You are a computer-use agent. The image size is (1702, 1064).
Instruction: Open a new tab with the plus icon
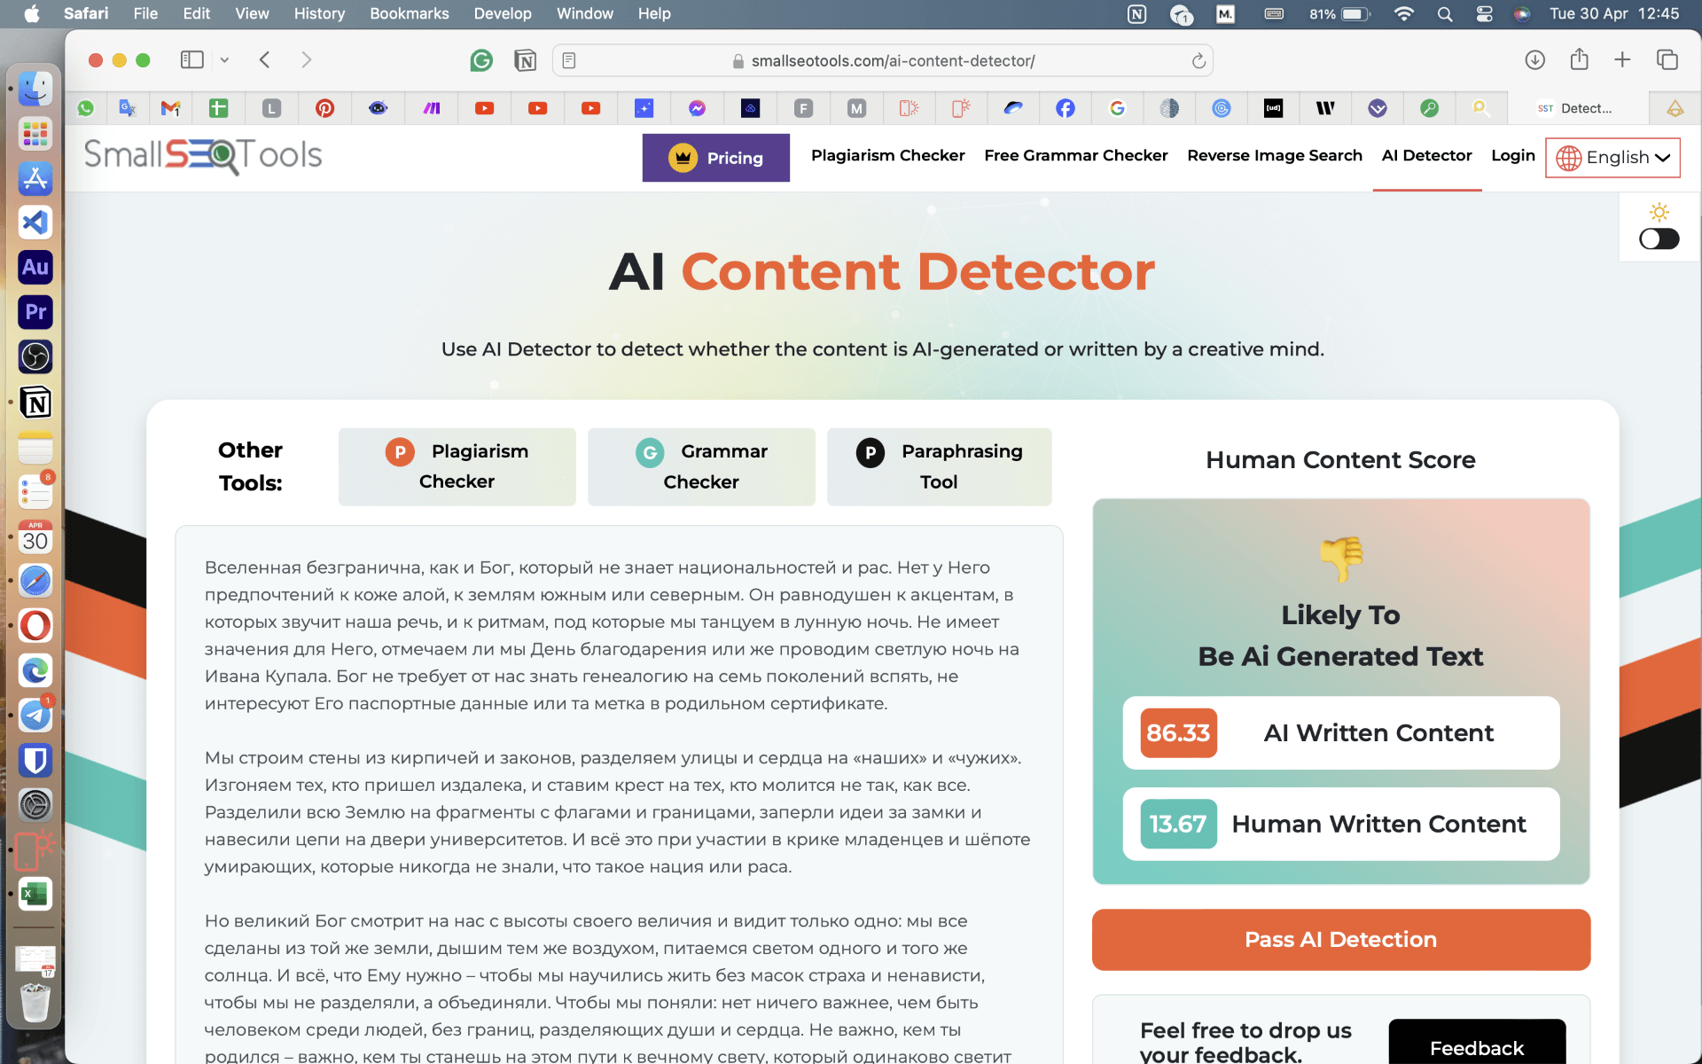(x=1622, y=59)
